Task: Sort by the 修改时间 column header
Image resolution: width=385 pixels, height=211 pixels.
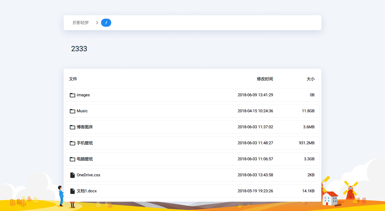Action: pos(265,79)
